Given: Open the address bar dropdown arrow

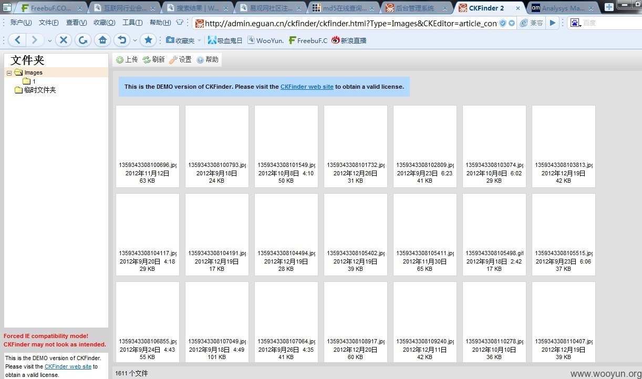Looking at the screenshot, I should pyautogui.click(x=512, y=23).
